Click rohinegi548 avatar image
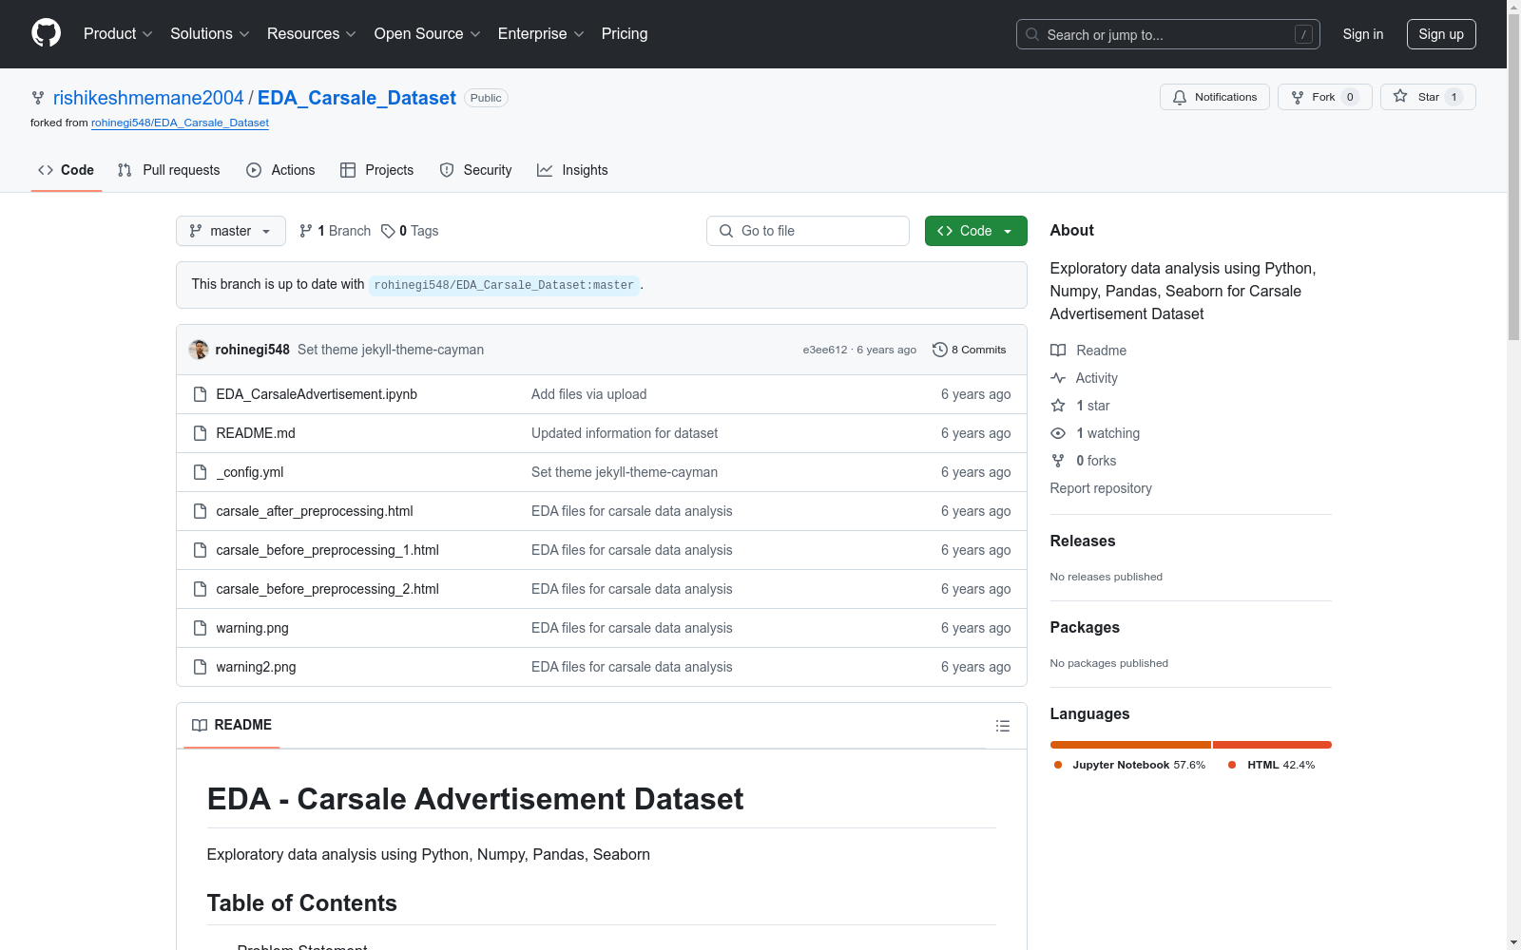 [199, 350]
